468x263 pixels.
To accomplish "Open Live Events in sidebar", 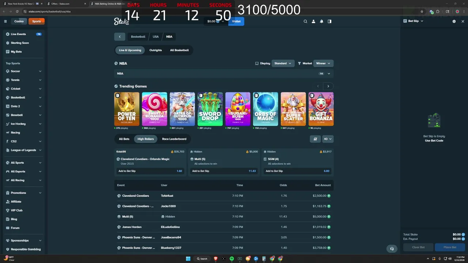I will [24, 34].
